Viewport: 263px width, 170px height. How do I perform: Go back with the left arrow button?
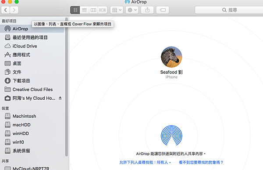pyautogui.click(x=6, y=10)
